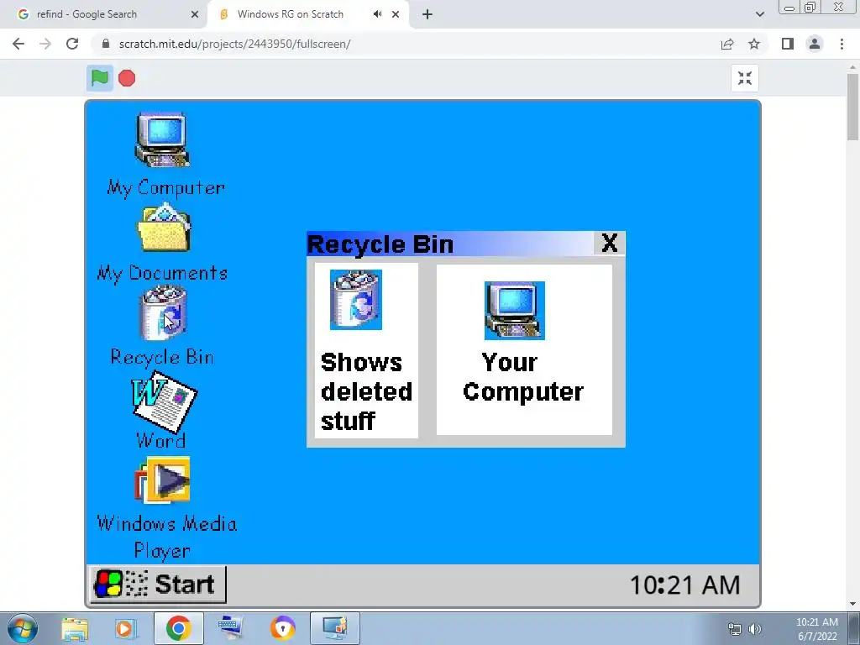Screen dimensions: 860x645
Task: Launch the Word desktop icon
Action: (x=164, y=402)
